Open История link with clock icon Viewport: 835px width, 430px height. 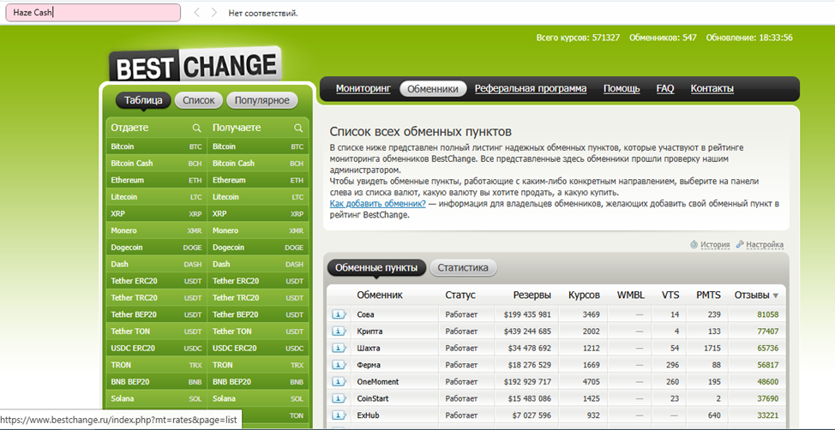click(x=710, y=245)
